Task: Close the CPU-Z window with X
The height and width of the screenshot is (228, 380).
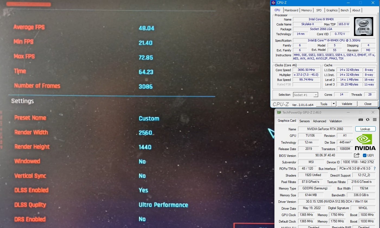Action: click(x=373, y=3)
